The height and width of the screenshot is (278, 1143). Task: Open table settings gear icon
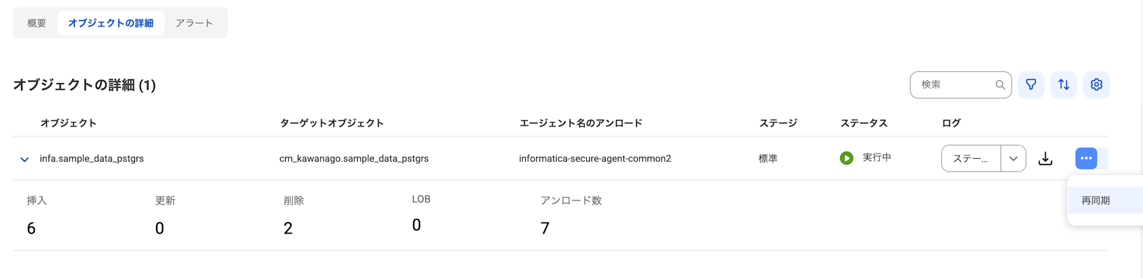[x=1096, y=84]
